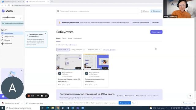Close the sidebar promo card
The height and width of the screenshot is (110, 196).
[21, 71]
